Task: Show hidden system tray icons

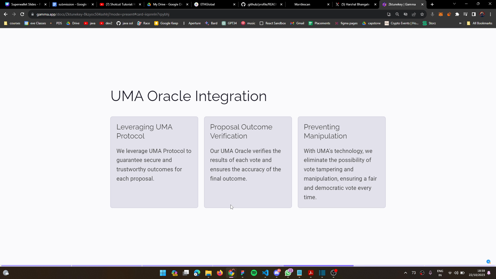Action: 406,273
